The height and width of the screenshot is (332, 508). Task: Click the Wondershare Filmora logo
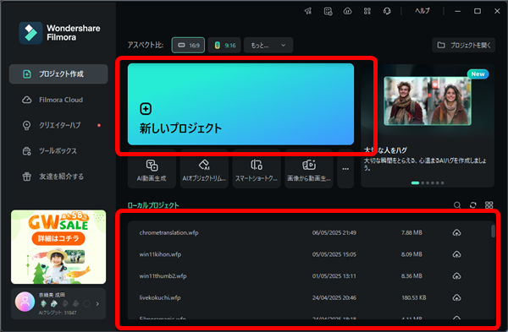click(59, 33)
